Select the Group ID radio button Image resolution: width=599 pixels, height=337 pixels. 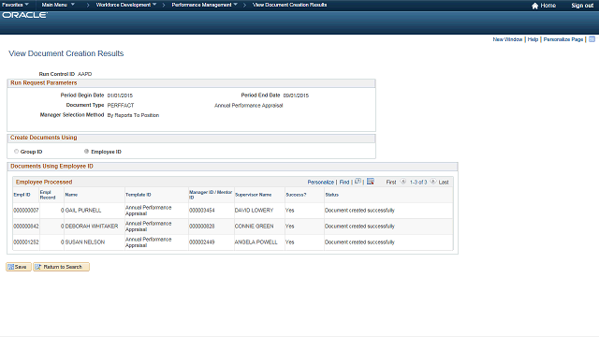click(x=16, y=152)
